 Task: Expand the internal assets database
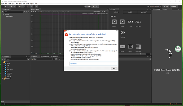click(3, 79)
